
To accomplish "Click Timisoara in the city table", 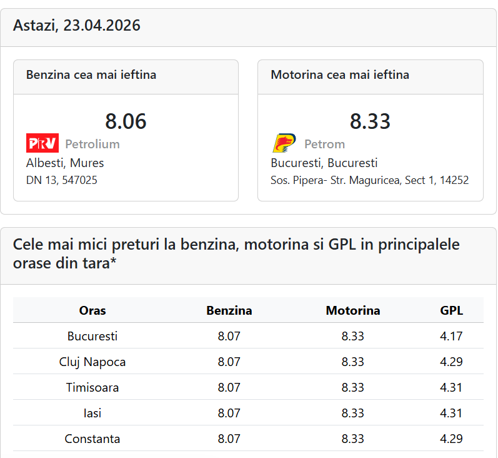I will [92, 387].
